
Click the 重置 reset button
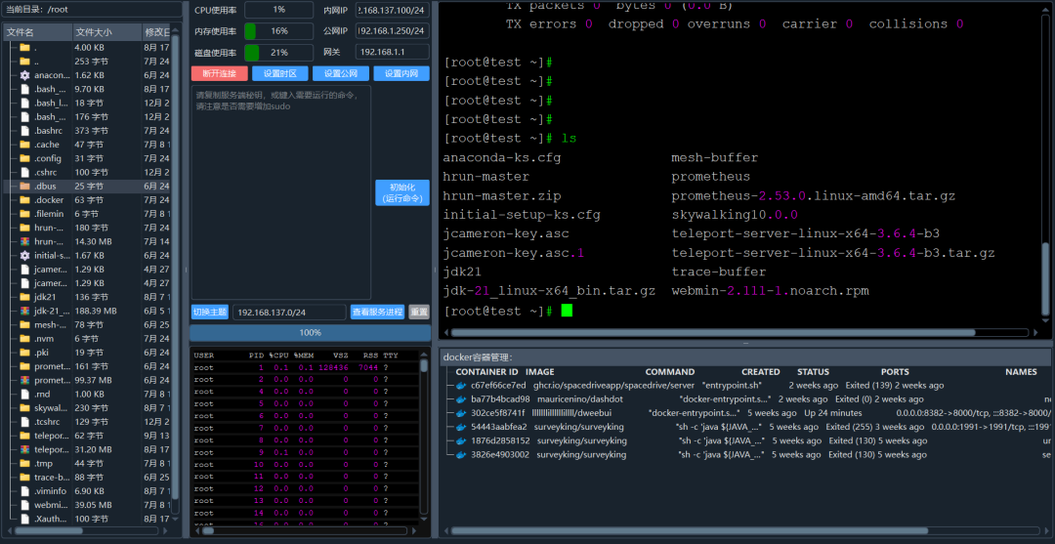tap(419, 312)
